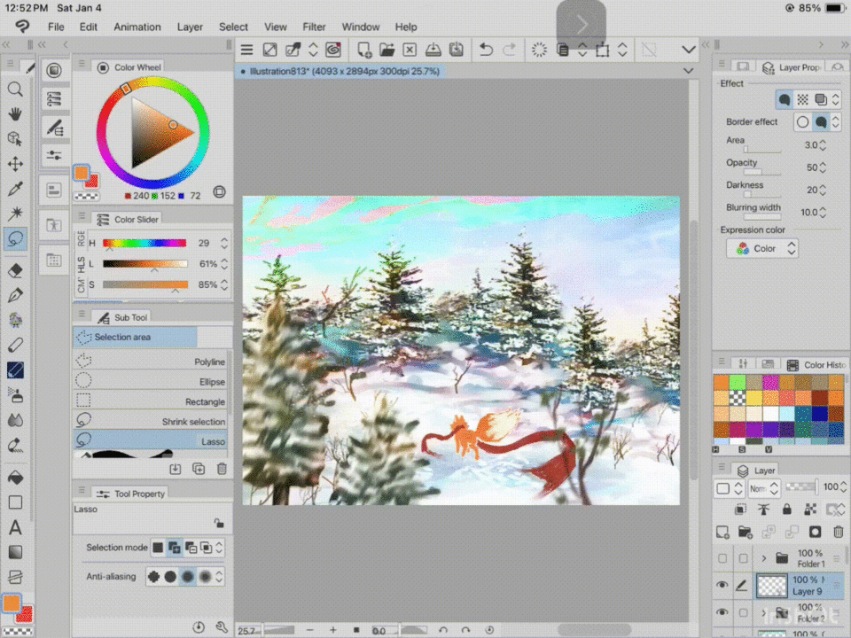Choose the Shrink selection sub tool
This screenshot has height=638, width=851.
(x=151, y=421)
